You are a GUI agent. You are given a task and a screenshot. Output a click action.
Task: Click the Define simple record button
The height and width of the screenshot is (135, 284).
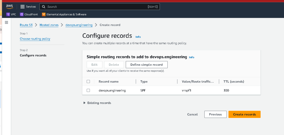(147, 65)
